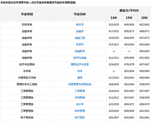Click 16年 score 669/670 for 会计学
Image resolution: width=151 pixels, height=121 pixels.
pyautogui.click(x=144, y=104)
